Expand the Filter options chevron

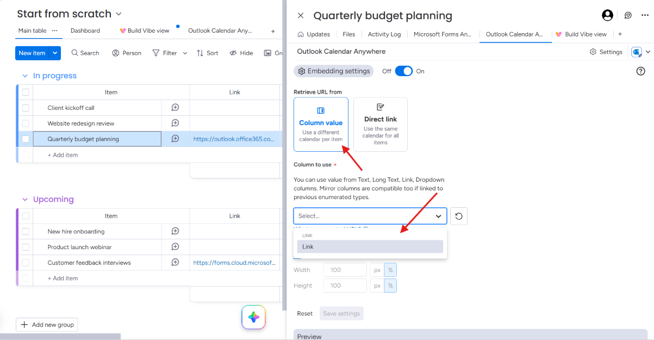(x=185, y=53)
